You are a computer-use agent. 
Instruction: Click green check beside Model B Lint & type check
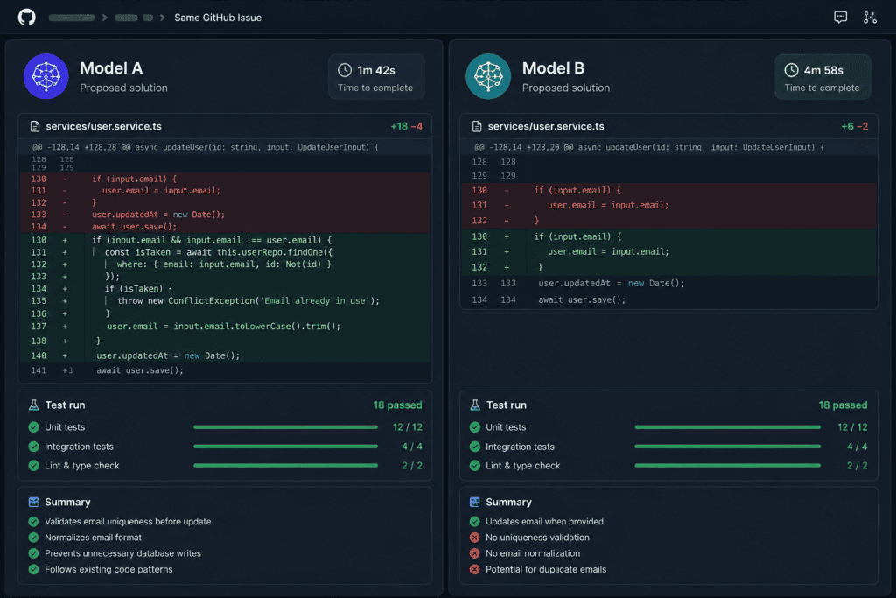coord(475,466)
